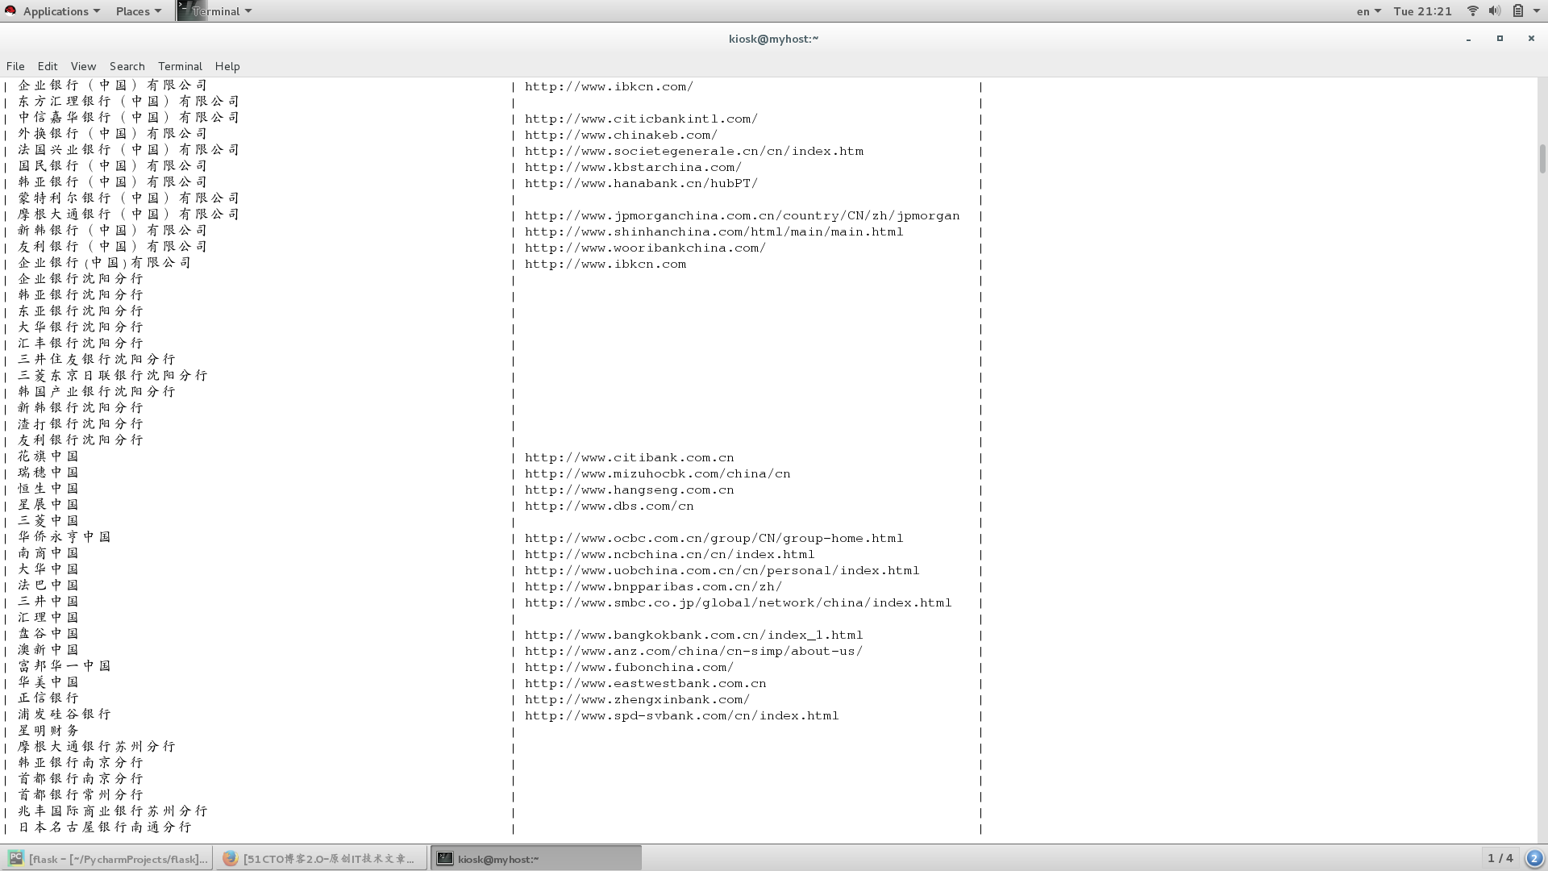
Task: Click the citibank.com.cn URL
Action: coord(630,457)
